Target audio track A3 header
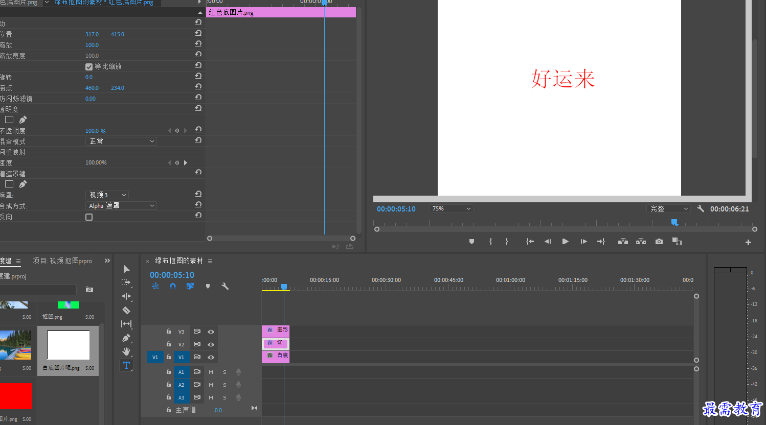 coord(181,398)
